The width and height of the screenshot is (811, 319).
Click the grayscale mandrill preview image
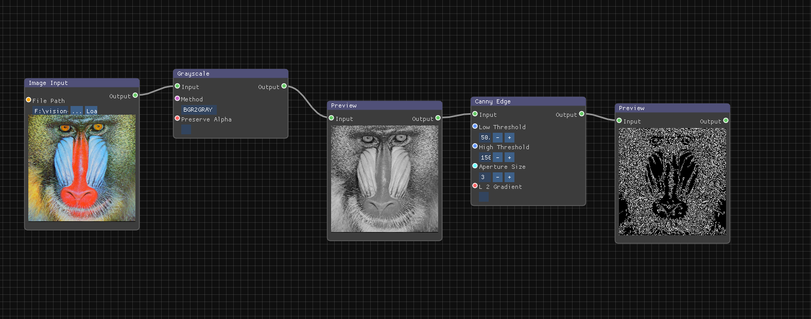coord(385,179)
